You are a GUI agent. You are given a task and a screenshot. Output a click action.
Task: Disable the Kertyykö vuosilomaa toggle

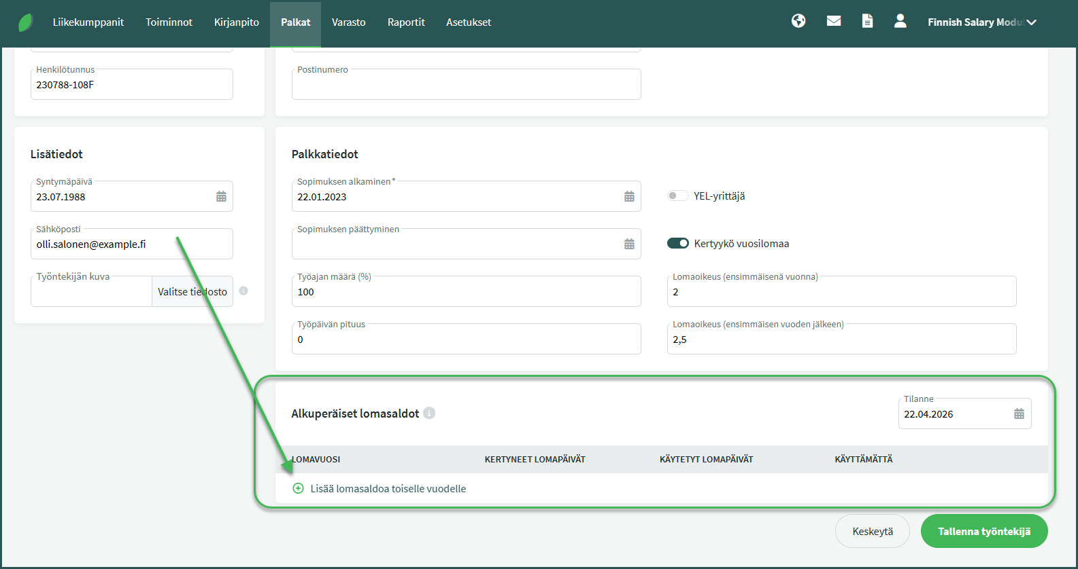pyautogui.click(x=678, y=244)
